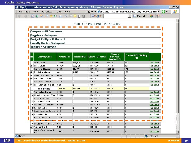191x143 pixels.
Task: Click the Research toolbar icon
Action: click(79, 16)
